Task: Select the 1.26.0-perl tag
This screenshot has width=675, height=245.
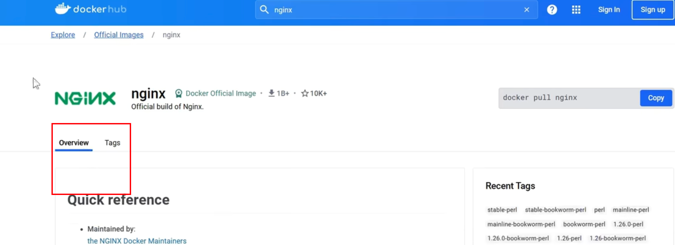Action: (628, 224)
